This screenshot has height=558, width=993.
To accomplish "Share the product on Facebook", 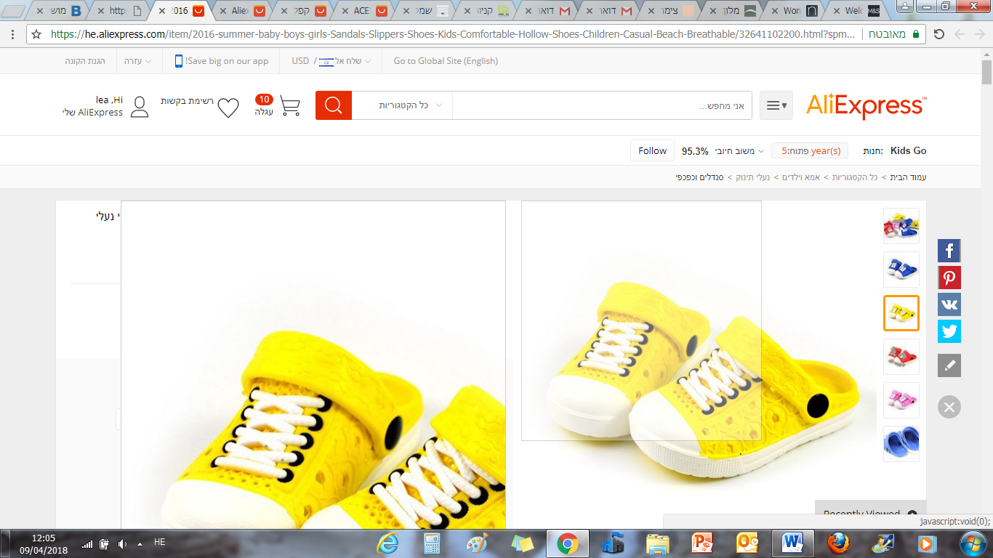I will [x=949, y=251].
